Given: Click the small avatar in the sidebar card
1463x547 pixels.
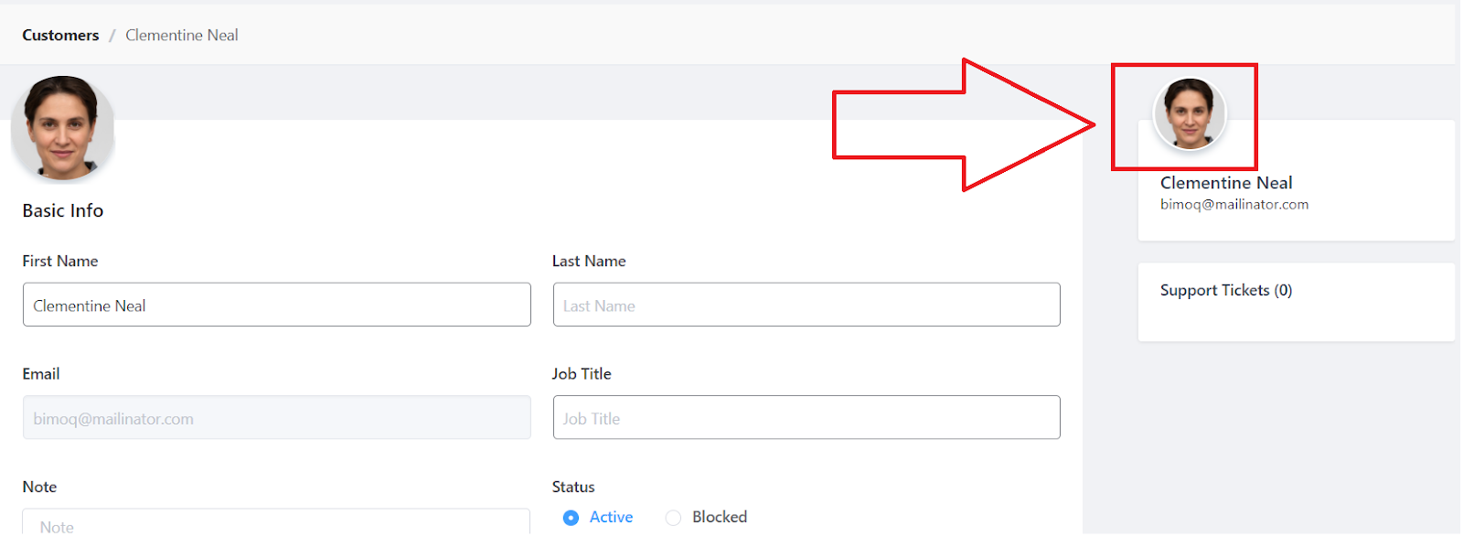Looking at the screenshot, I should tap(1189, 113).
